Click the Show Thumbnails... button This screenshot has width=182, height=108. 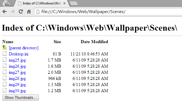21,97
